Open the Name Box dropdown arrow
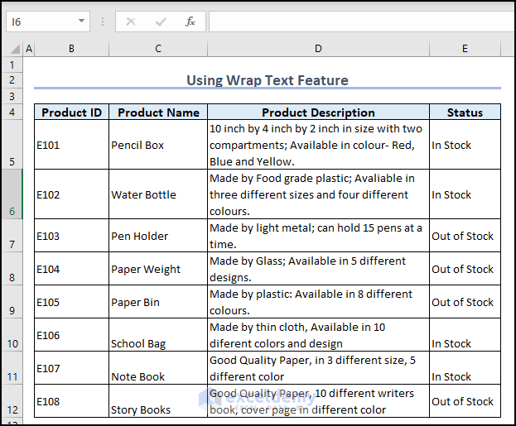 coord(81,22)
